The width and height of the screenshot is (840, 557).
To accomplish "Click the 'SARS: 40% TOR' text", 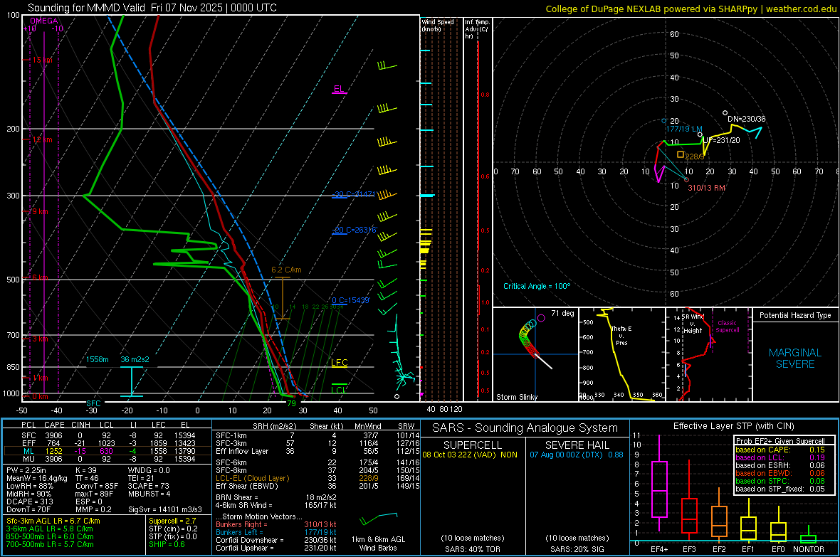I will (x=472, y=549).
